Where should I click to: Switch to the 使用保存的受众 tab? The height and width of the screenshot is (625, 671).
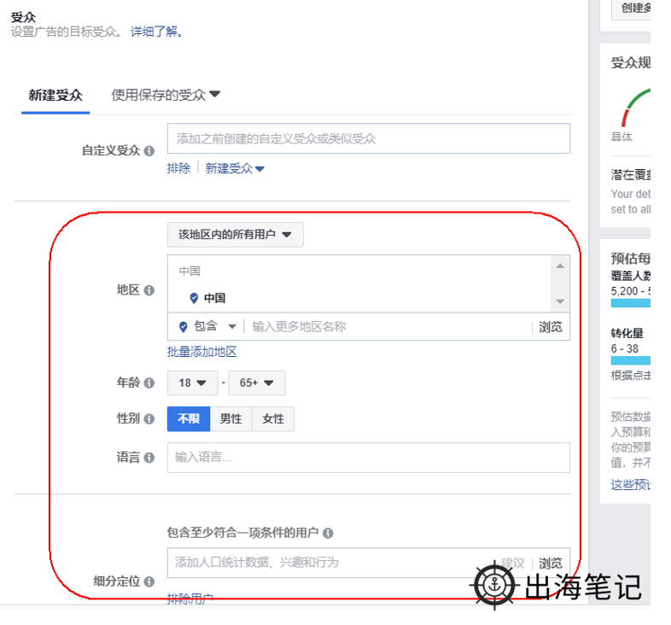pyautogui.click(x=166, y=95)
